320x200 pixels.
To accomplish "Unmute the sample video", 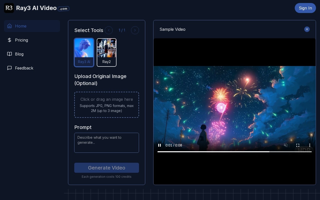I will (x=286, y=145).
